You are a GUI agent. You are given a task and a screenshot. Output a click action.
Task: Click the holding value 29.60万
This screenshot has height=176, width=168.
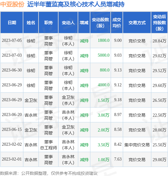(x=159, y=85)
